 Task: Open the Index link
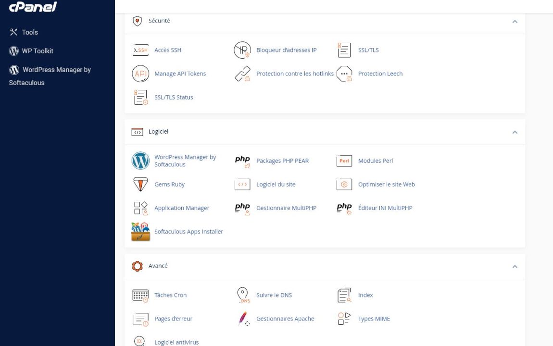point(365,295)
